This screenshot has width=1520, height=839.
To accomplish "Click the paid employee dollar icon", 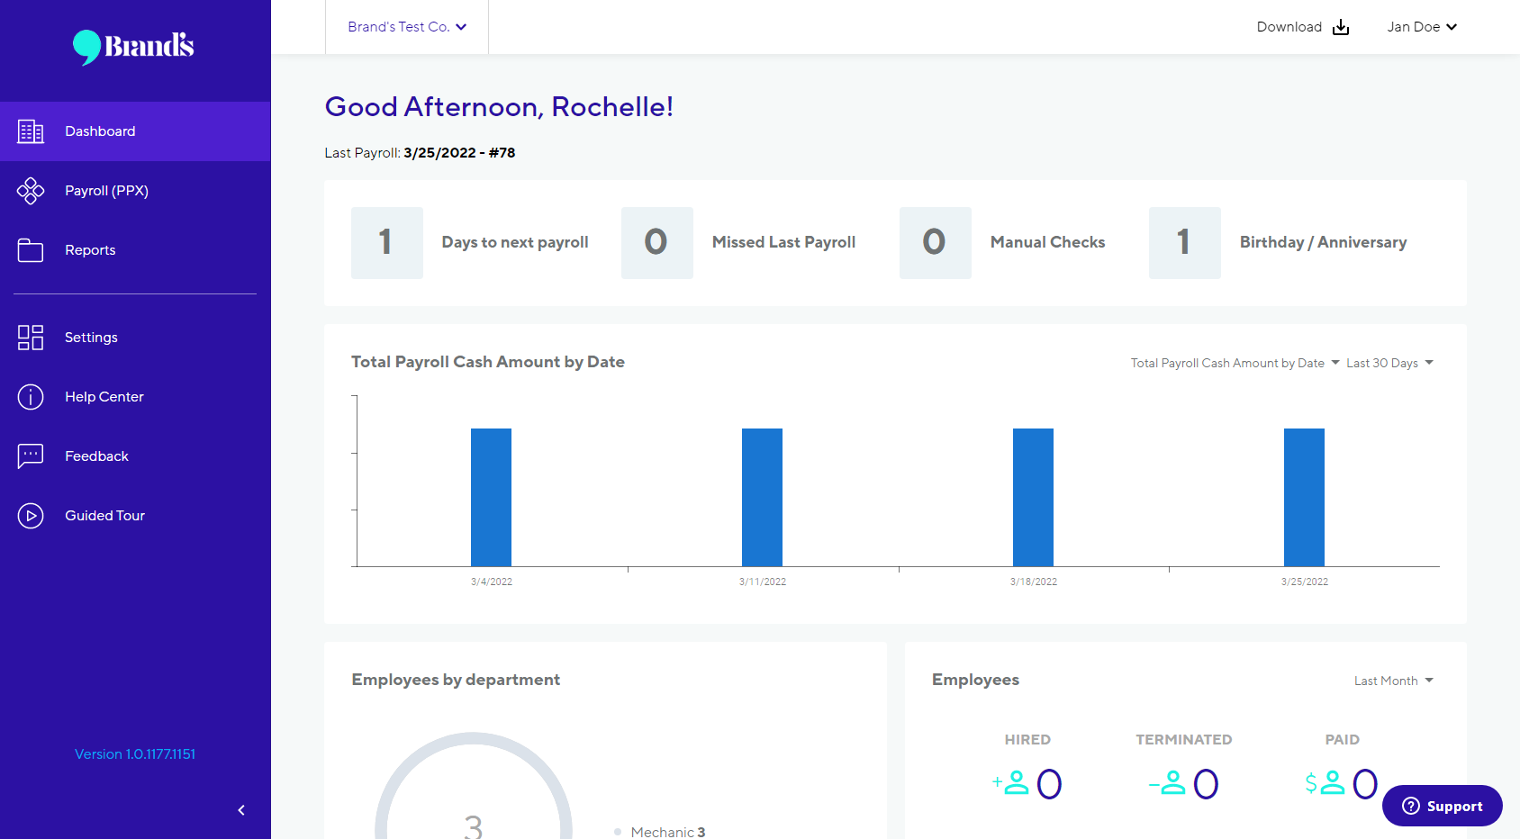I will tap(1325, 783).
